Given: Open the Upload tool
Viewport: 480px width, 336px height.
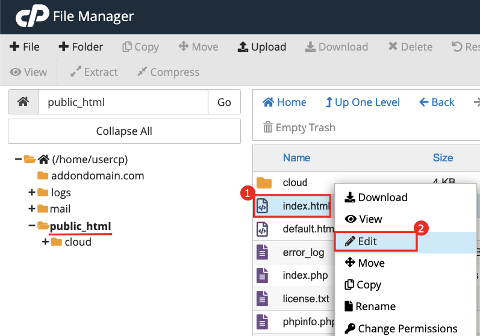Looking at the screenshot, I should 262,47.
